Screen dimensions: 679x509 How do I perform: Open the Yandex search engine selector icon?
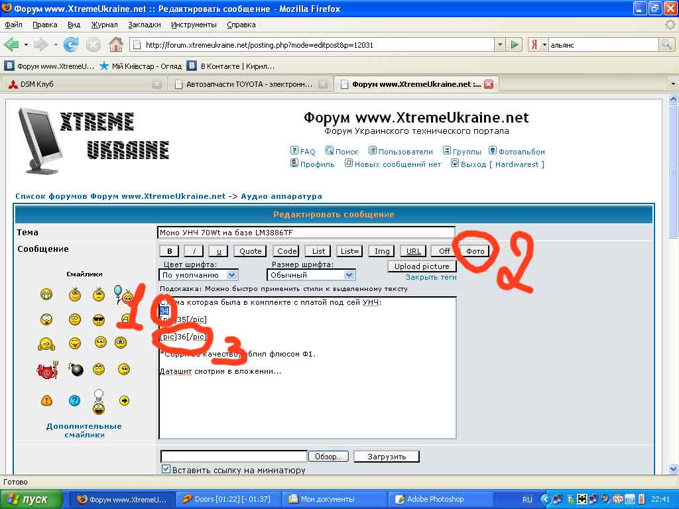point(535,44)
